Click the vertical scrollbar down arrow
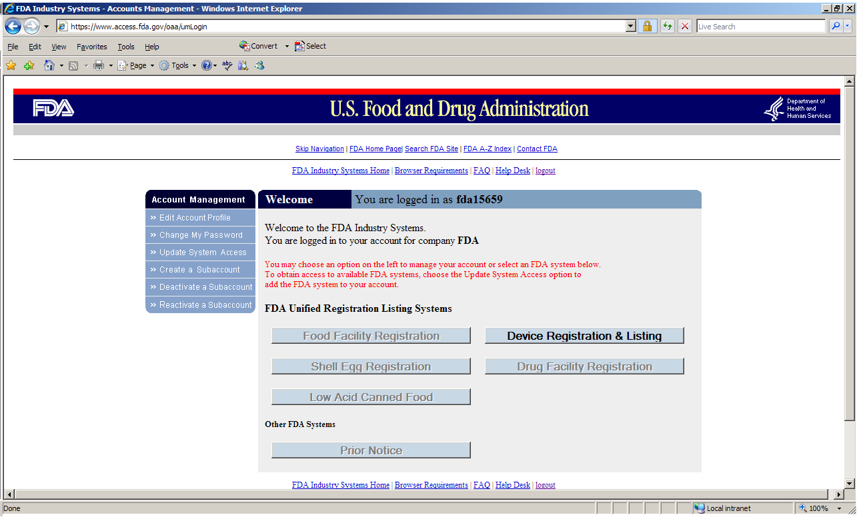 (849, 483)
